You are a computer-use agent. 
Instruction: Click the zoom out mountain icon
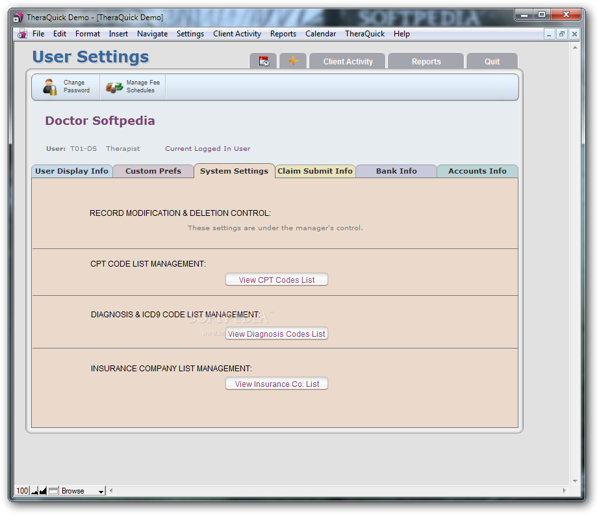pos(34,490)
